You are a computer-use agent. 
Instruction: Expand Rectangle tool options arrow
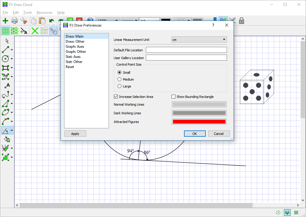point(12,68)
